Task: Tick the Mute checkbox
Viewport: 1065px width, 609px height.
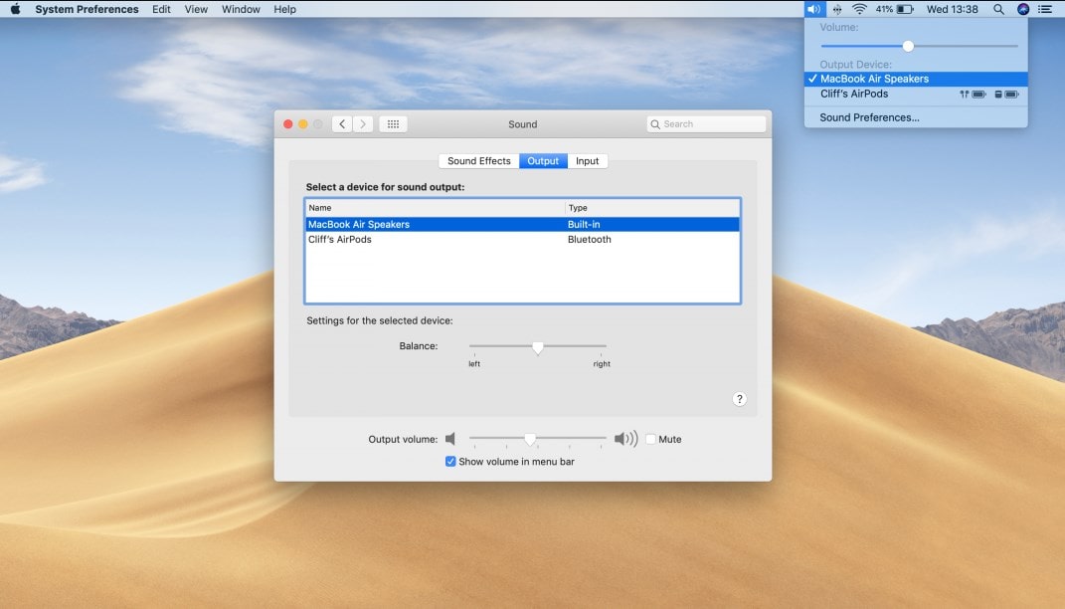Action: click(x=650, y=439)
